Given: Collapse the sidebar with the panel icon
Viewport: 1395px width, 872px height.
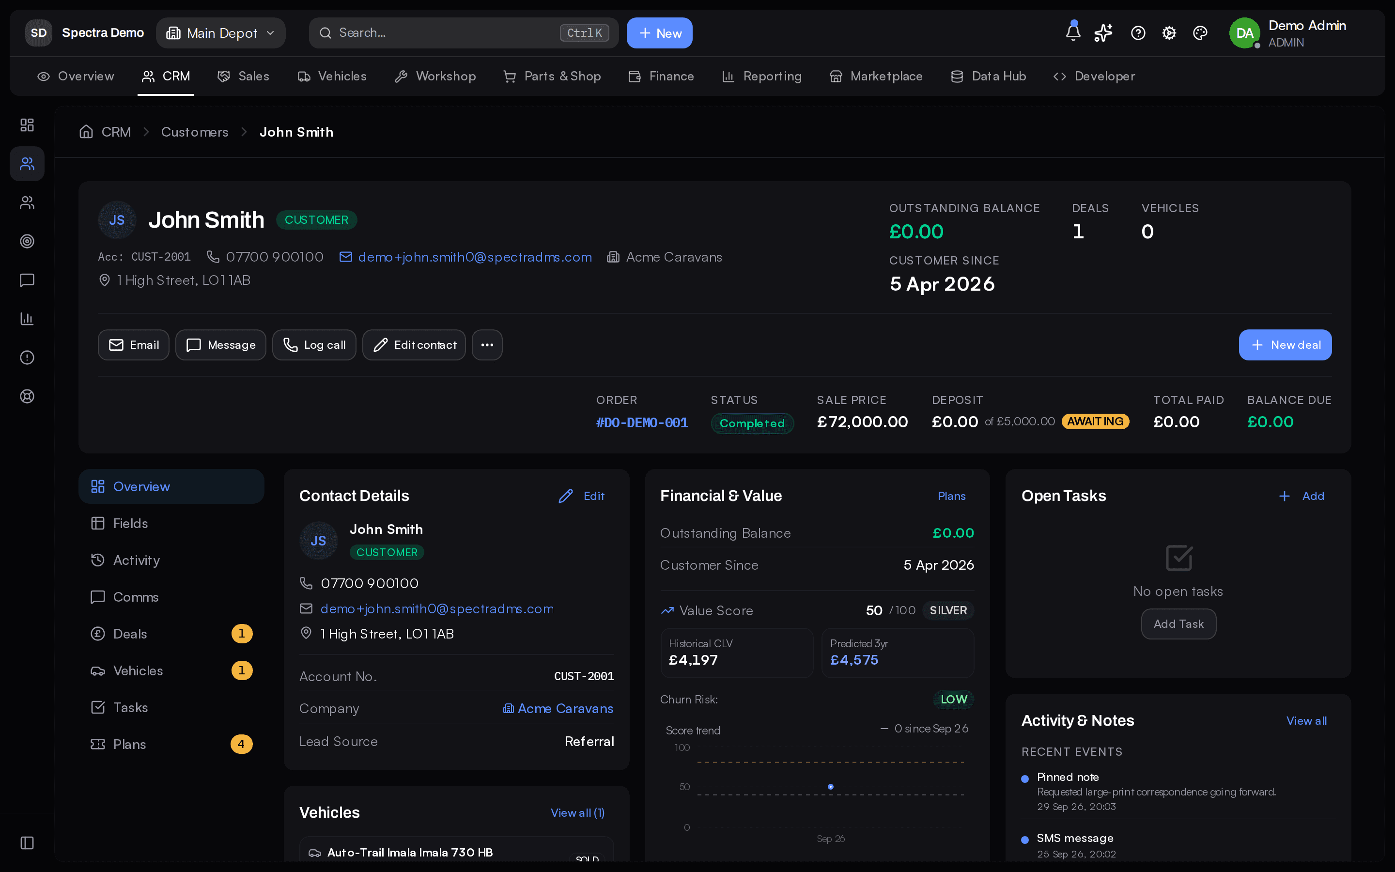Looking at the screenshot, I should tap(27, 842).
